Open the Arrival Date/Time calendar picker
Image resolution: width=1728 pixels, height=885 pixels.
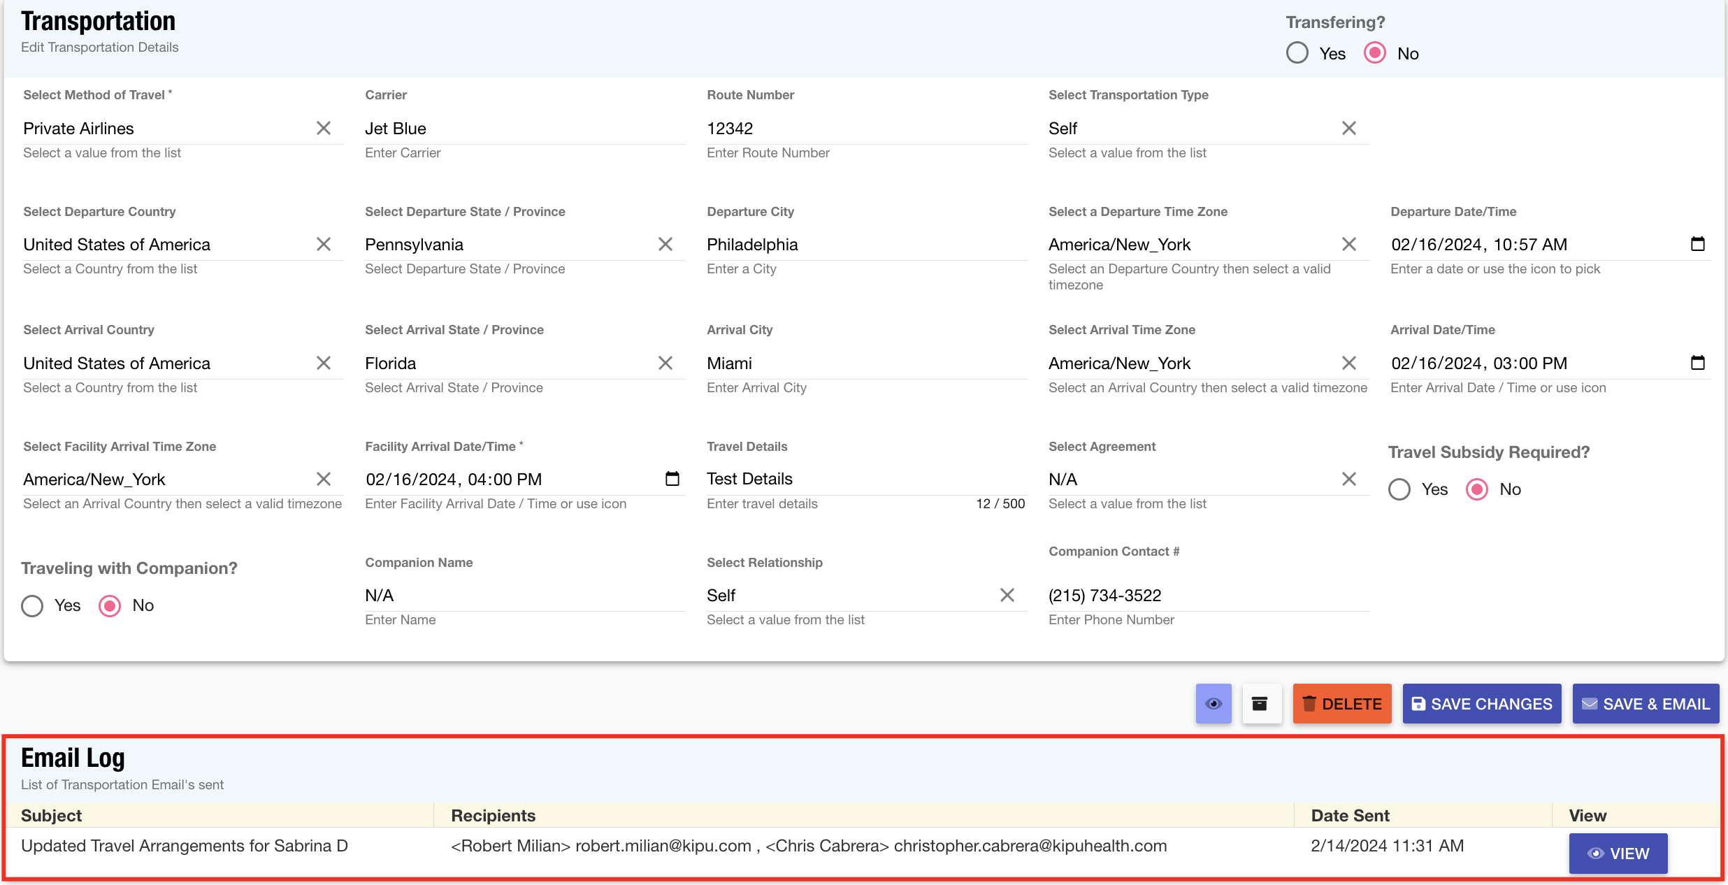1698,362
